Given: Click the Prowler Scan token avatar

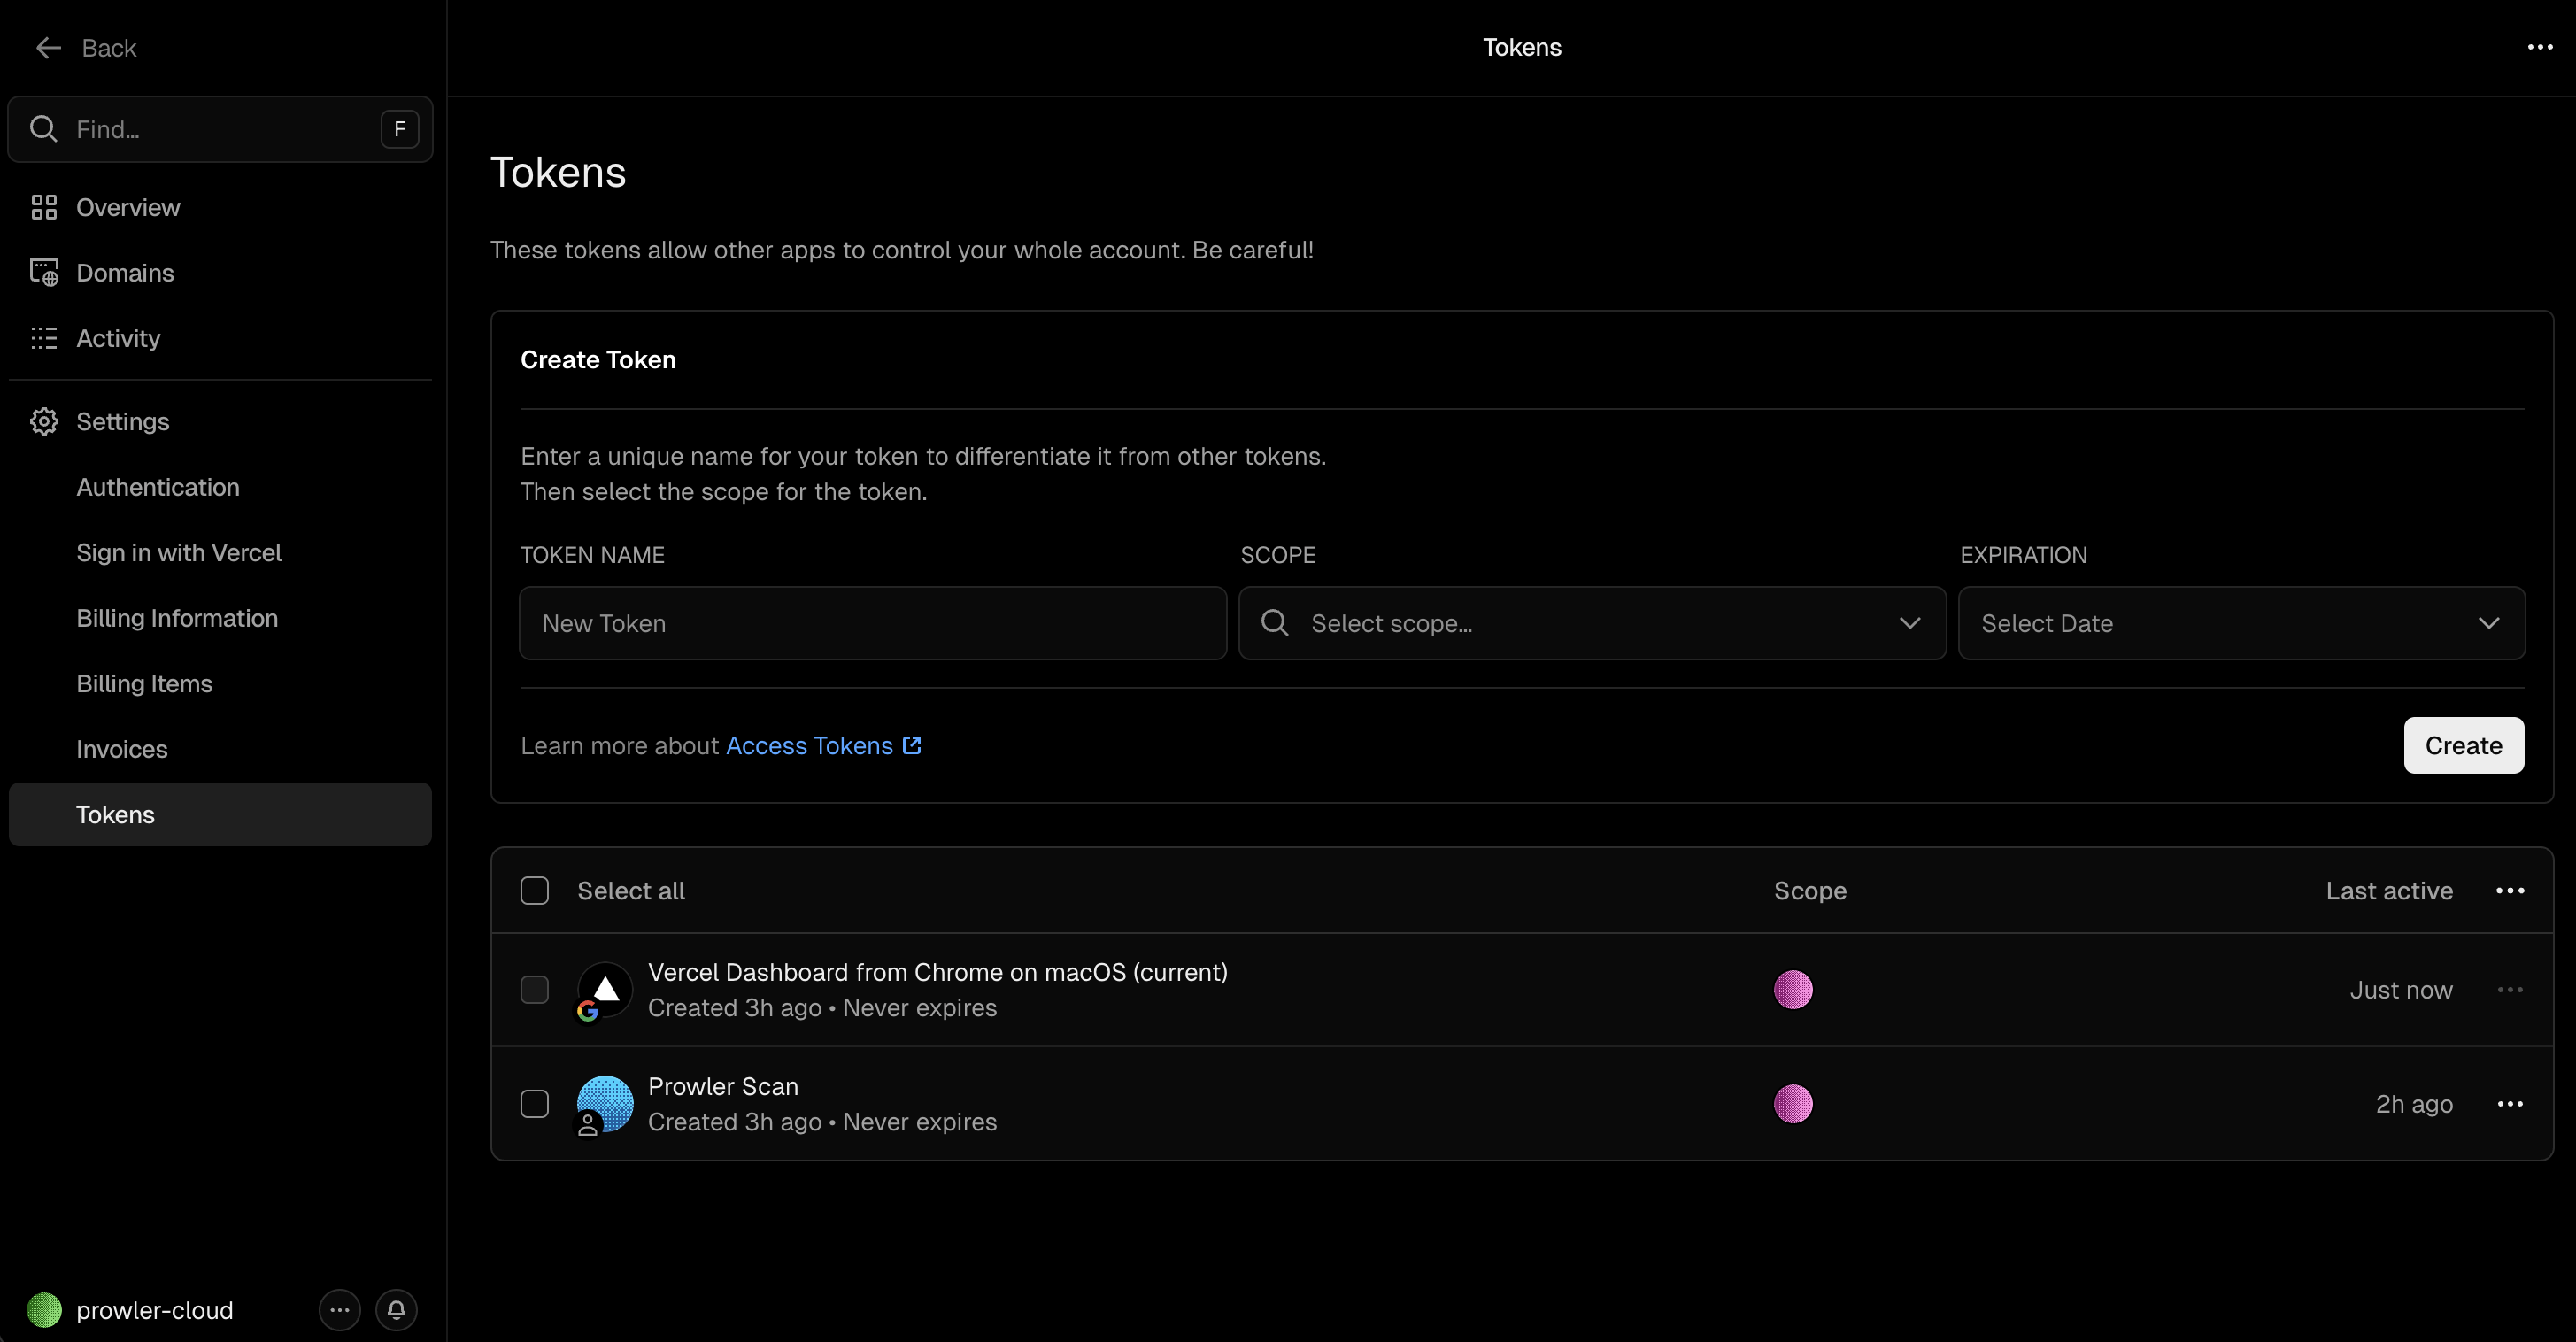Looking at the screenshot, I should point(606,1103).
